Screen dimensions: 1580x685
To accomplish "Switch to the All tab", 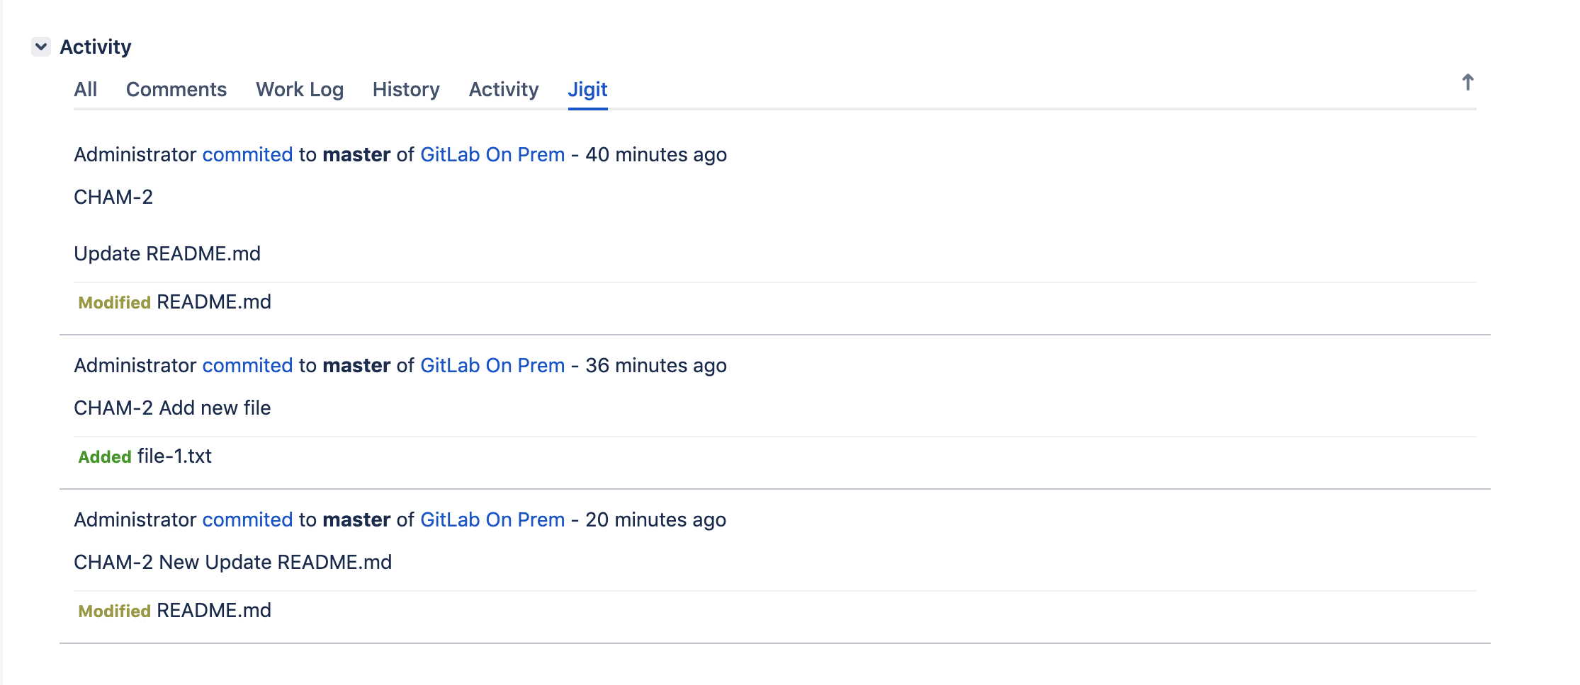I will point(85,89).
